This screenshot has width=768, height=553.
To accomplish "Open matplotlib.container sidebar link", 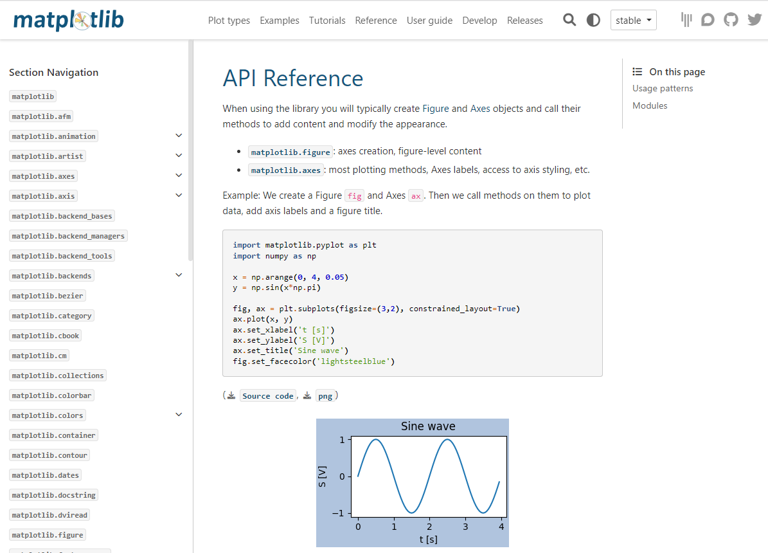I will (53, 435).
